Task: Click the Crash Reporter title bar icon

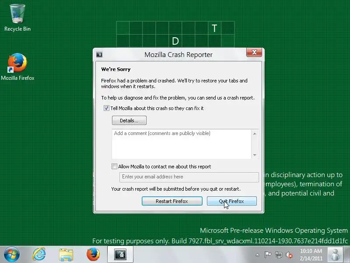Action: [99, 54]
